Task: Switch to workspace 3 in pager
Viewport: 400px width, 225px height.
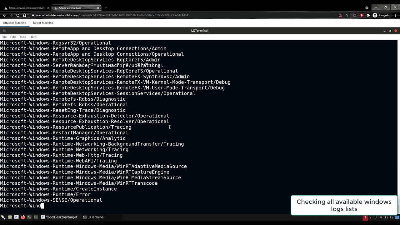Action: pyautogui.click(x=376, y=217)
